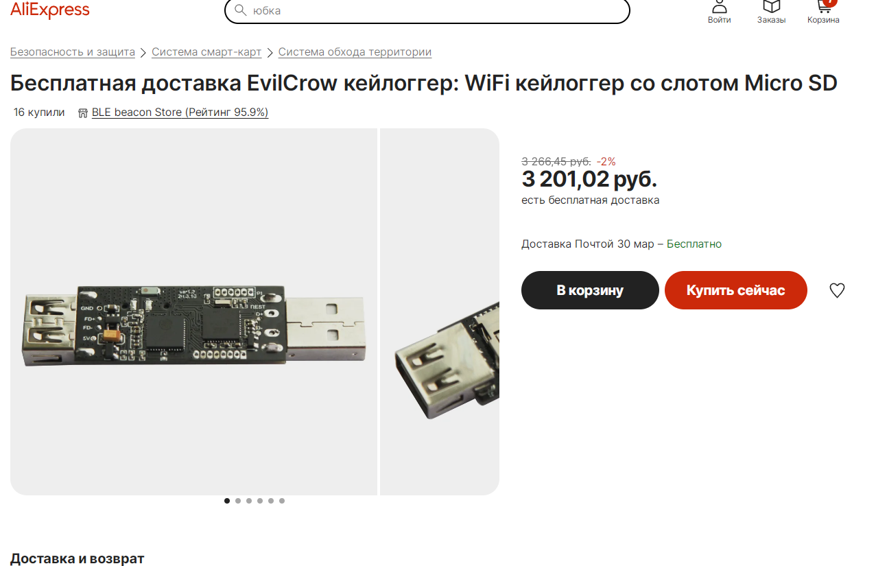Add item to wishlist heart icon

click(x=837, y=290)
